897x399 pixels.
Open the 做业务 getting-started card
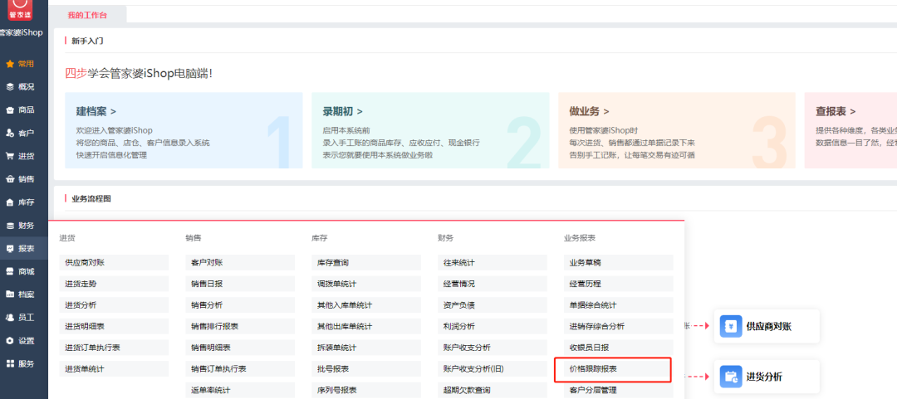point(677,130)
